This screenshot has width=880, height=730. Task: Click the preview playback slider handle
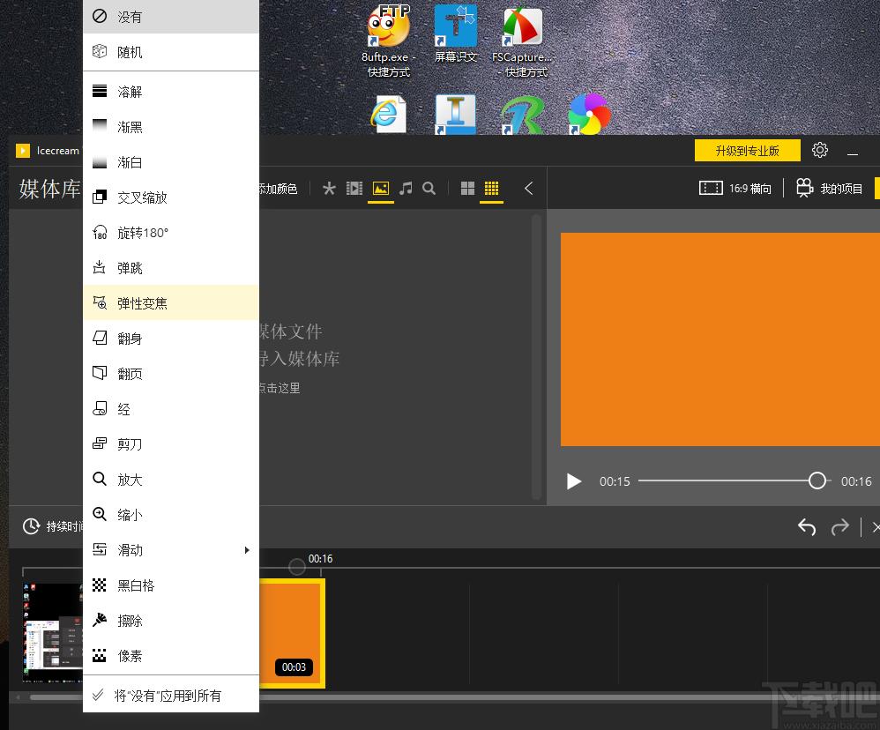pos(817,480)
